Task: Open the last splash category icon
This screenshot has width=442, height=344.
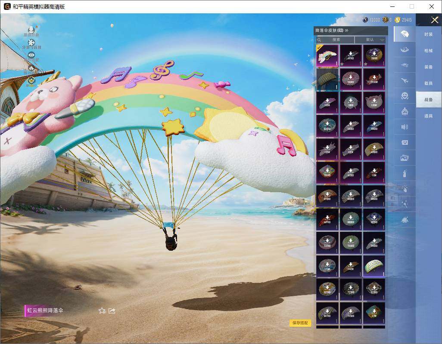Action: pyautogui.click(x=405, y=220)
